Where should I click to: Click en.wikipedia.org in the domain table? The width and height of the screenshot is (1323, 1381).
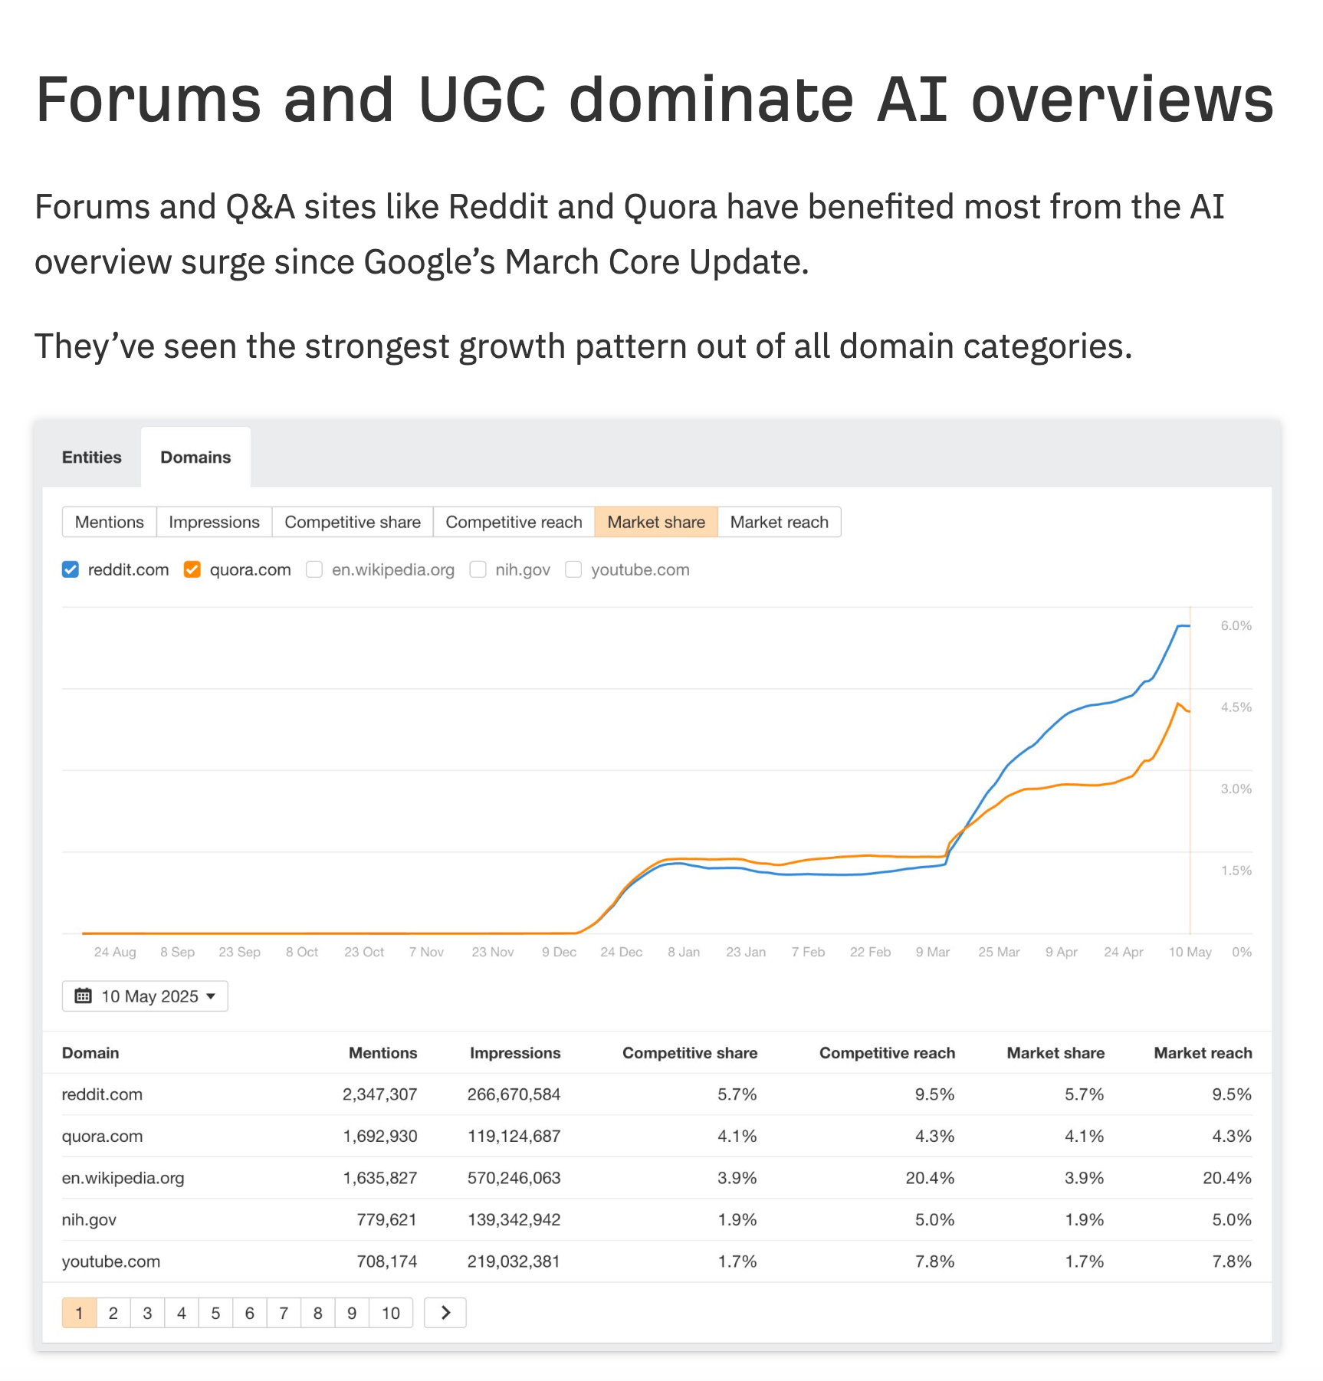[123, 1178]
